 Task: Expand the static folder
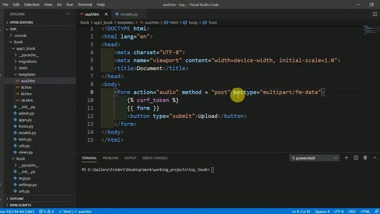(x=40, y=68)
